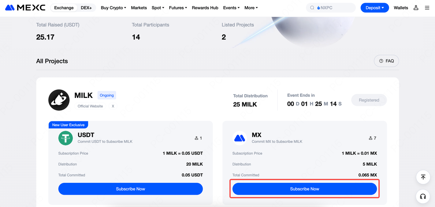Viewport: 435px width, 207px height.
Task: Click the MEXC logo
Action: 25,7
